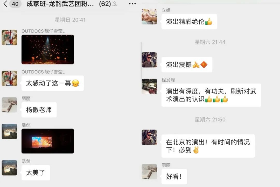Screen dimensions: 280x187
Task: Select the 杨傲老师 message bubble
Action: [39, 110]
